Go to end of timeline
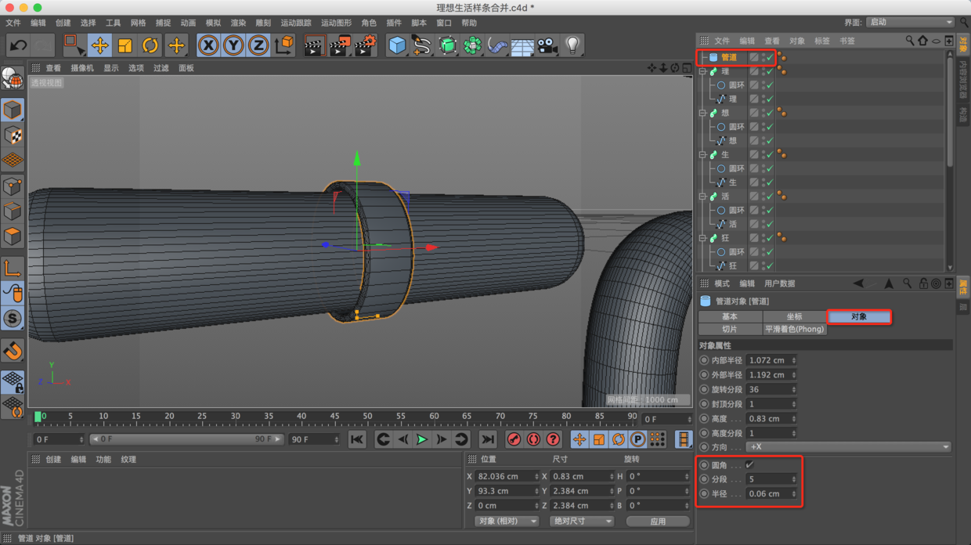971x545 pixels. [488, 439]
